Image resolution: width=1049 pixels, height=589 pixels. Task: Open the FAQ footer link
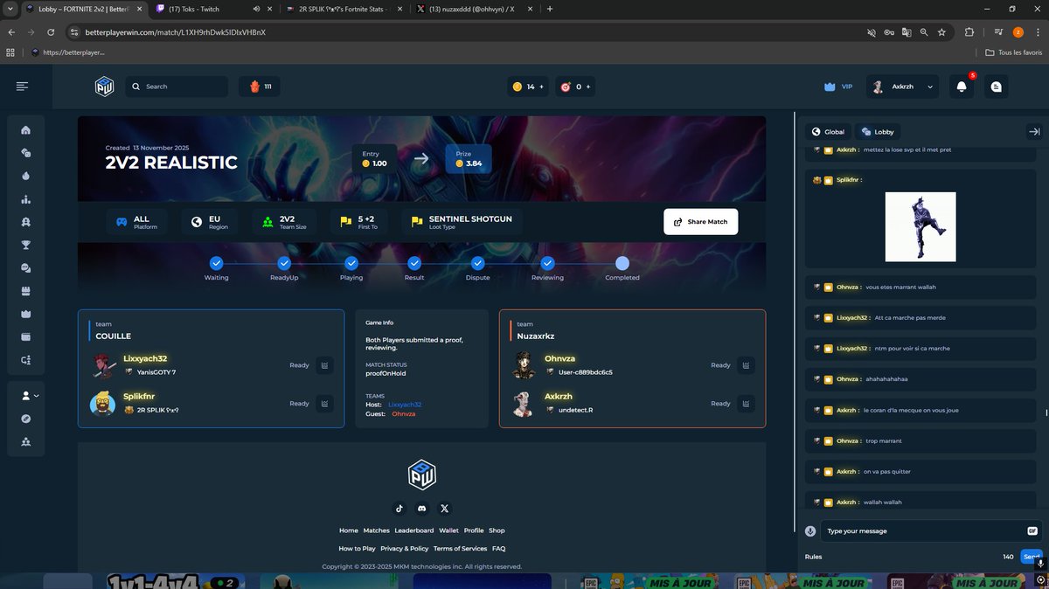tap(499, 549)
